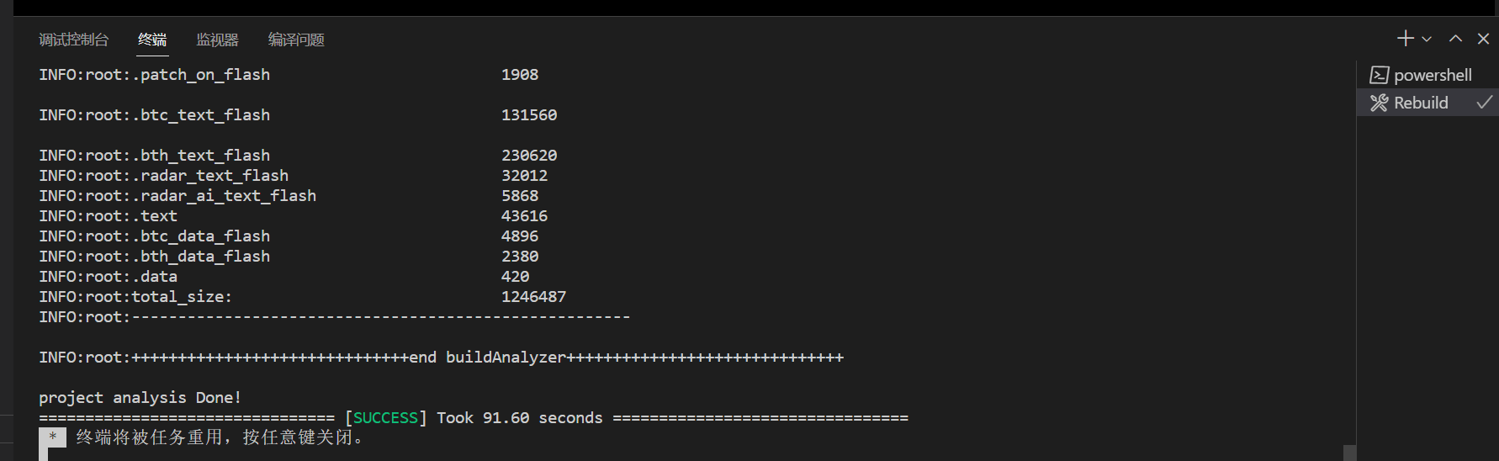This screenshot has width=1499, height=461.
Task: Go to the 编译问题 tab
Action: point(296,40)
